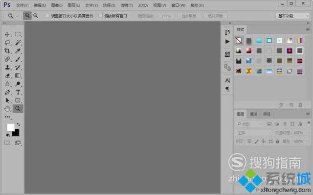This screenshot has width=313, height=195.
Task: Open the 文件(F) menu
Action: [22, 5]
